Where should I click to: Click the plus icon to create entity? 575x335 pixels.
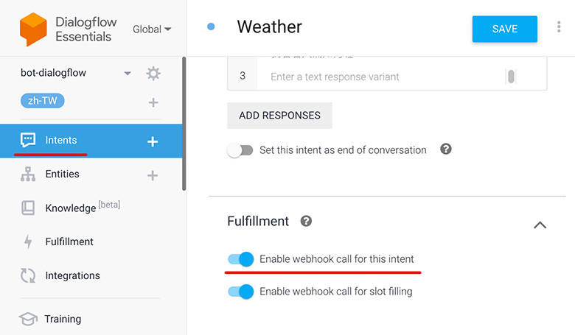click(x=153, y=175)
